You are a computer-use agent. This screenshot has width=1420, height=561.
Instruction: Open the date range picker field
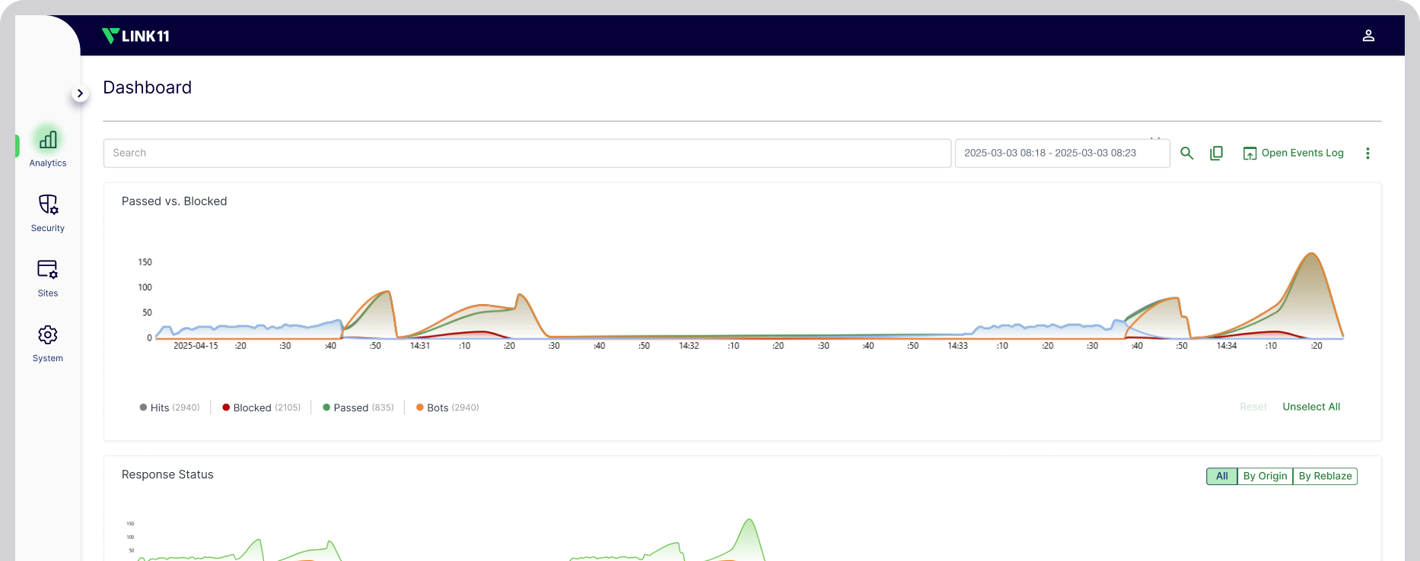point(1062,154)
